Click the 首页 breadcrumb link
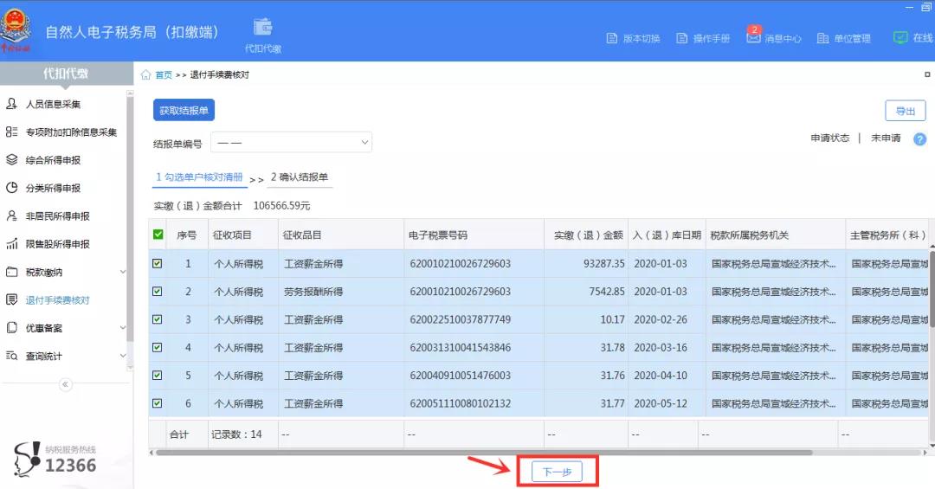 164,74
